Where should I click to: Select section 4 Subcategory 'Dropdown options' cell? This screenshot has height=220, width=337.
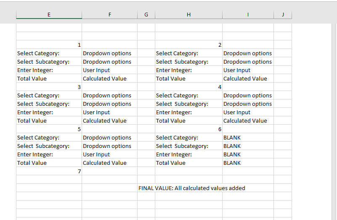[x=248, y=104]
